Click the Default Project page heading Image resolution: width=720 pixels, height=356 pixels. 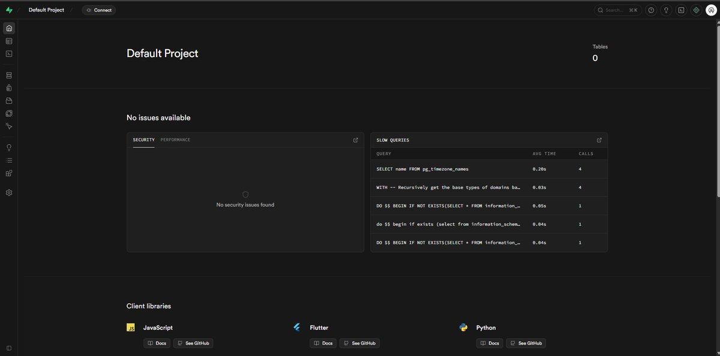(x=162, y=53)
